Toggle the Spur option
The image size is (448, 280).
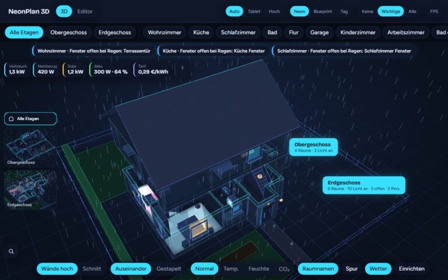(351, 269)
